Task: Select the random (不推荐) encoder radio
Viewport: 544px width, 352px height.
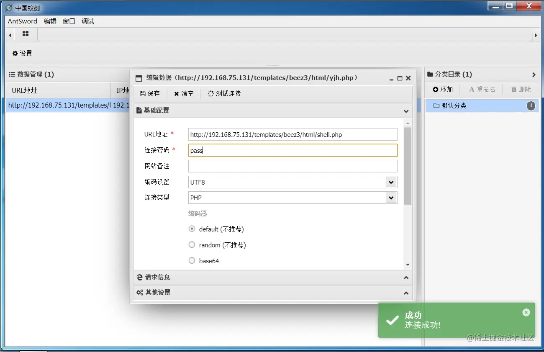Action: pos(192,245)
